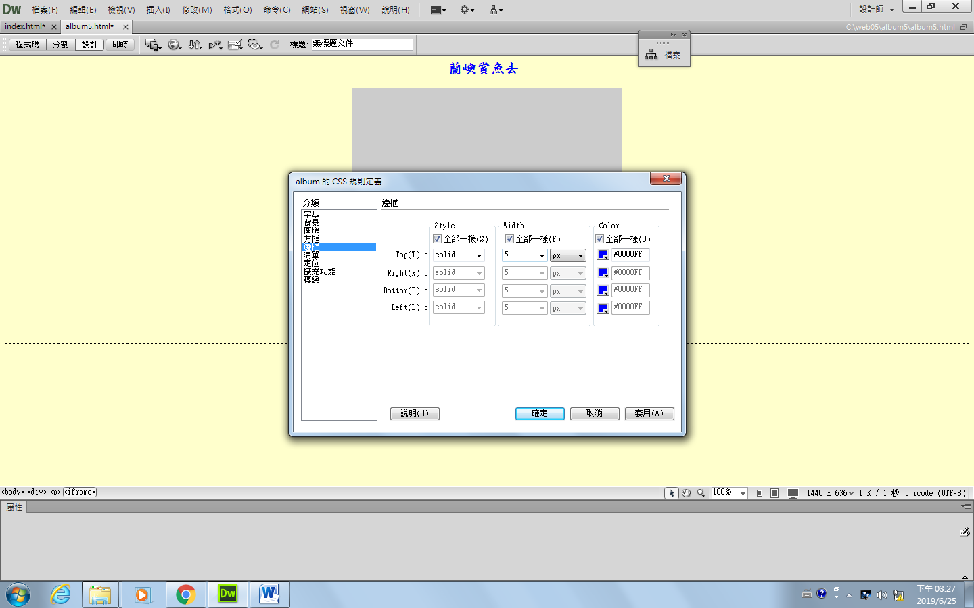The width and height of the screenshot is (974, 608).
Task: Open the 插入(I) menu
Action: (x=158, y=9)
